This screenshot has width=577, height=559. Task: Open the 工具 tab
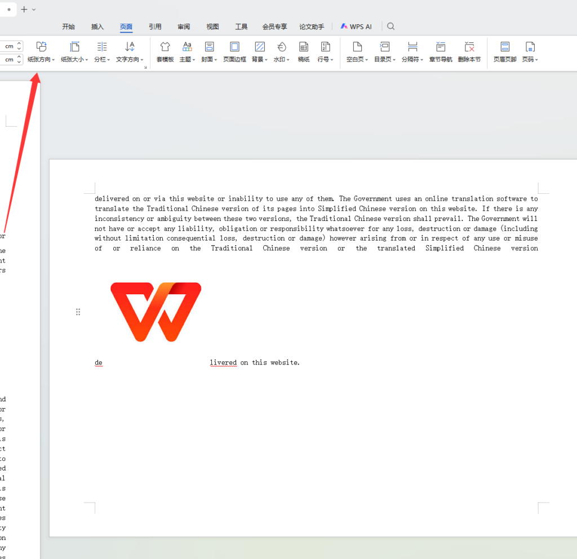pos(241,26)
